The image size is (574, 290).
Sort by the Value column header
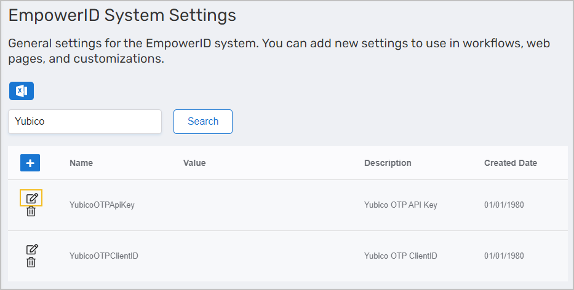[x=194, y=163]
